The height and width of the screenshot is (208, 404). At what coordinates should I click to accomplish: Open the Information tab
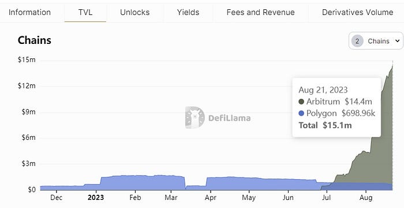coord(29,12)
